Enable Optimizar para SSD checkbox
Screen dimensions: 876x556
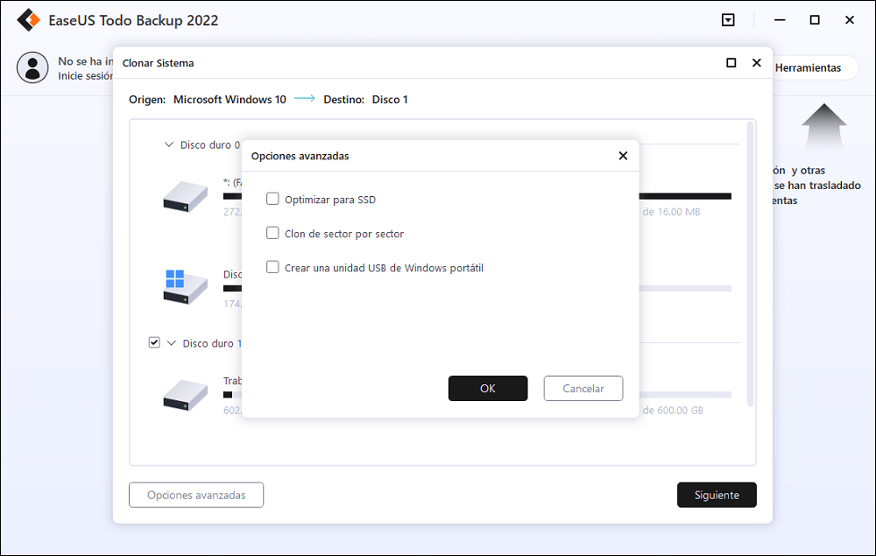(x=272, y=199)
